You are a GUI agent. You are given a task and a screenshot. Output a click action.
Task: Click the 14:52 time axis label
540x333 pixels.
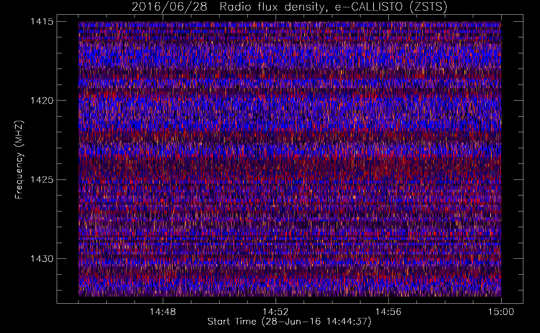click(275, 312)
